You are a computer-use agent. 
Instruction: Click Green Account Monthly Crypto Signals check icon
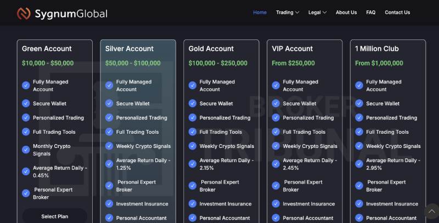coord(26,150)
